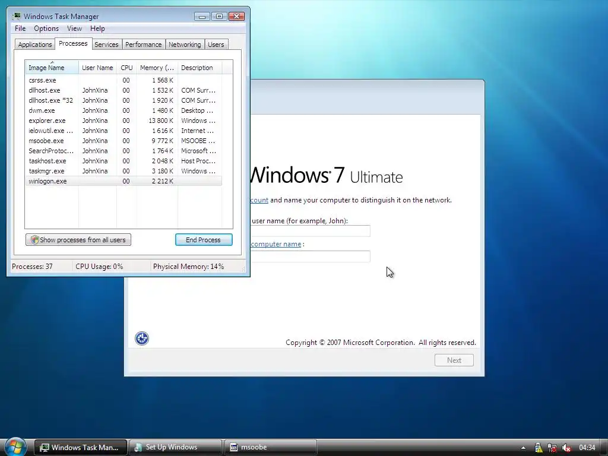Click the 13 800 K memory value
608x456 pixels.
point(161,121)
